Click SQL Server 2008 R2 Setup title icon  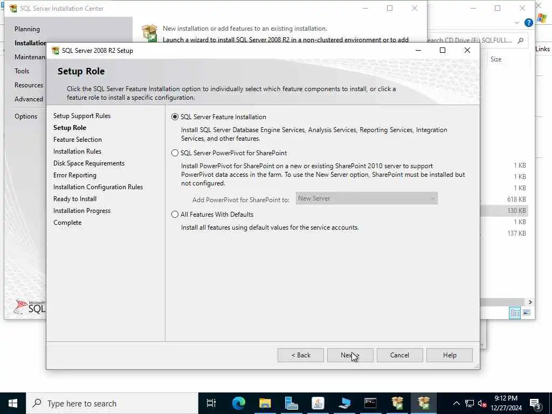coord(56,51)
